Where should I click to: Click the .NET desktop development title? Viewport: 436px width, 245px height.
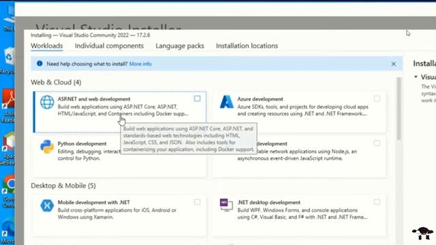268,202
